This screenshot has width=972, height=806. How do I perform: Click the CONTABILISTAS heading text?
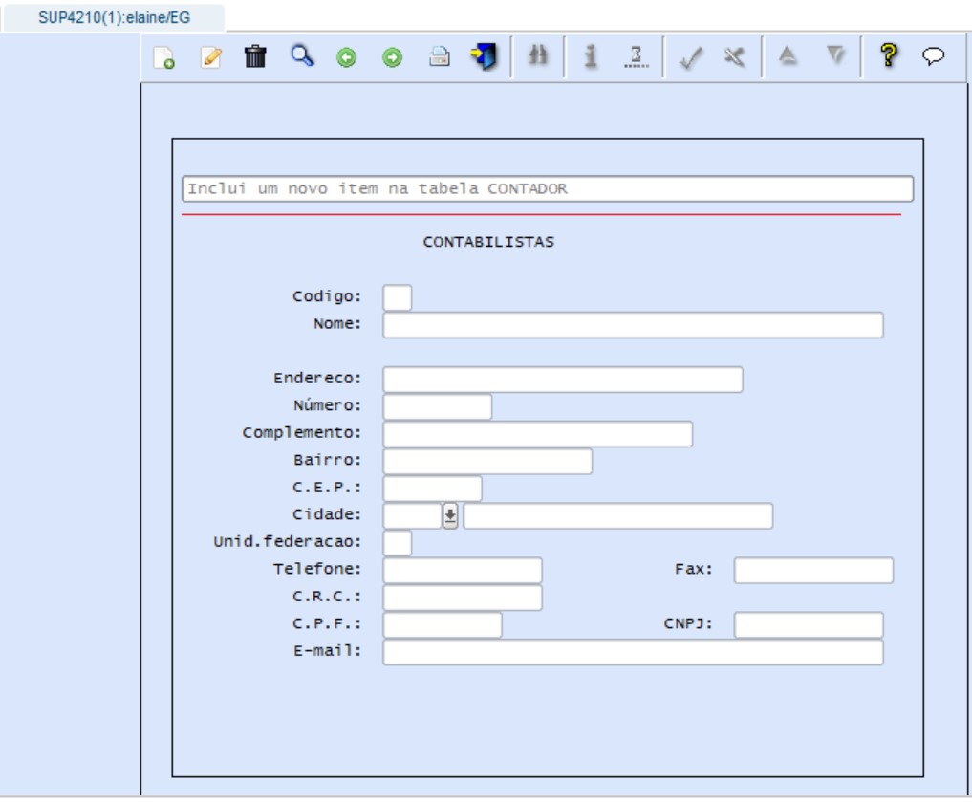[x=488, y=242]
